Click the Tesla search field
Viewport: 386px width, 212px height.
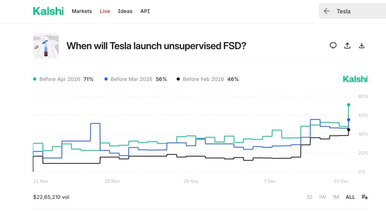coord(358,11)
